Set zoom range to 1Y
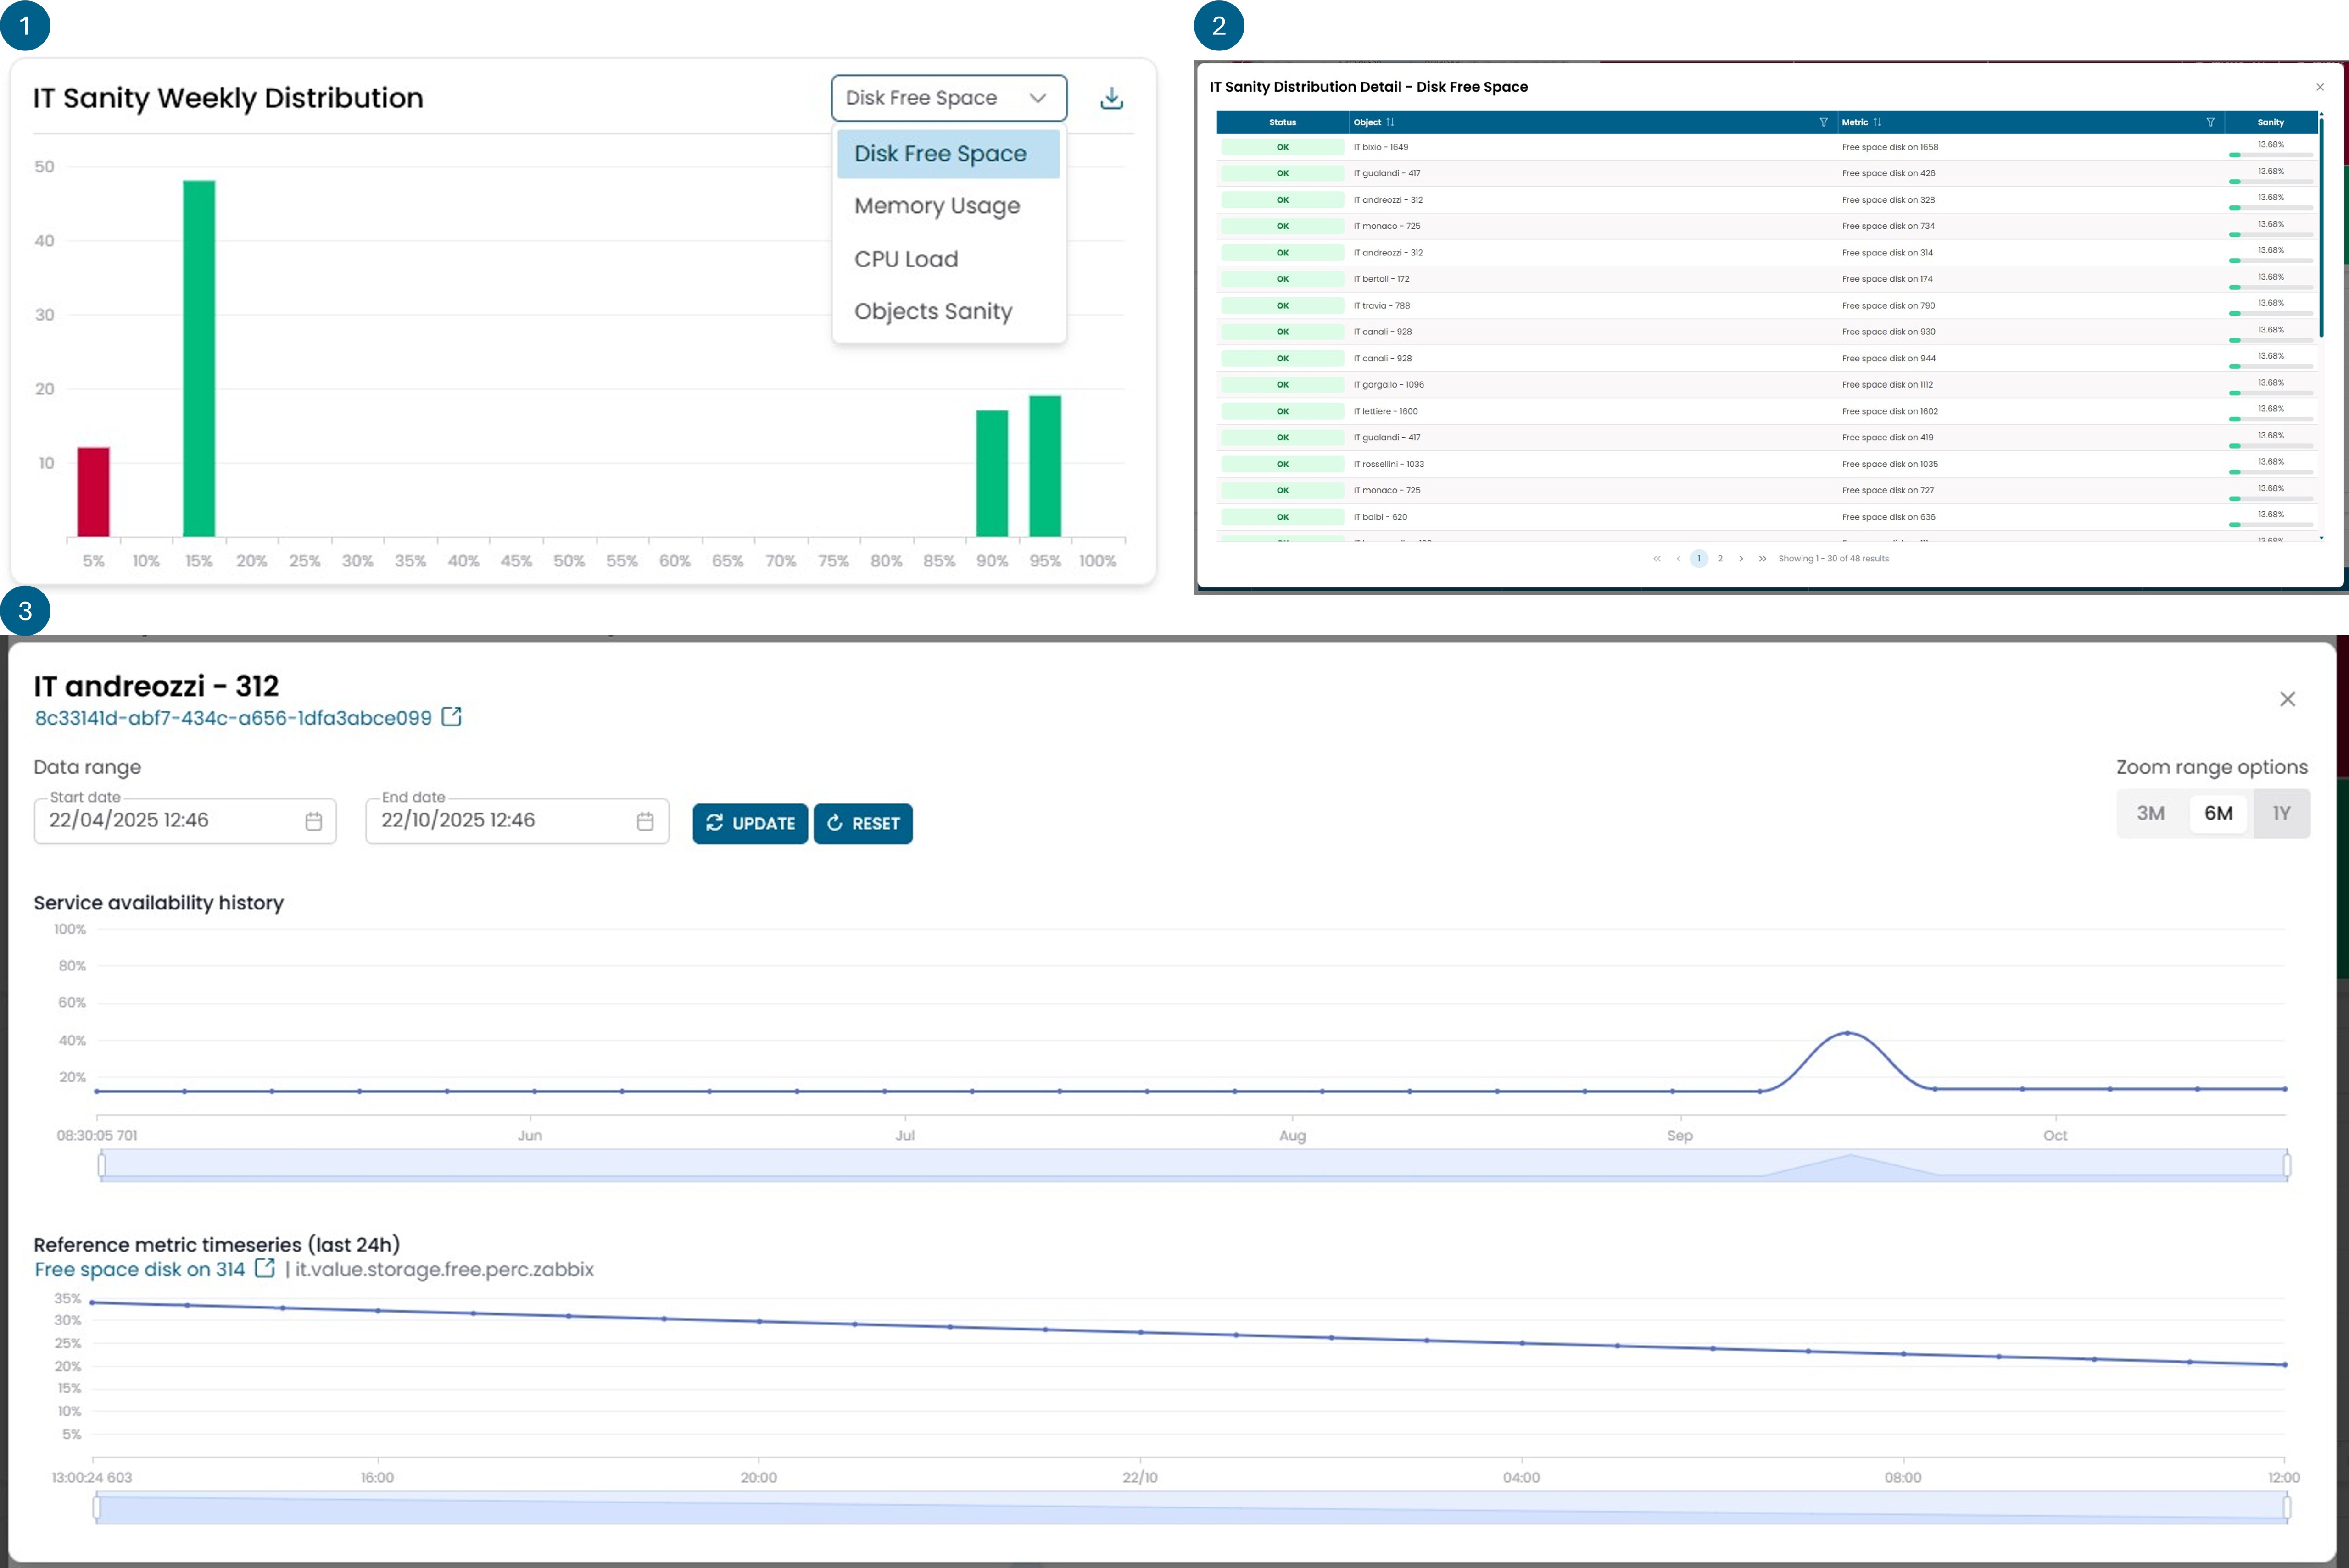The width and height of the screenshot is (2349, 1568). click(x=2281, y=813)
